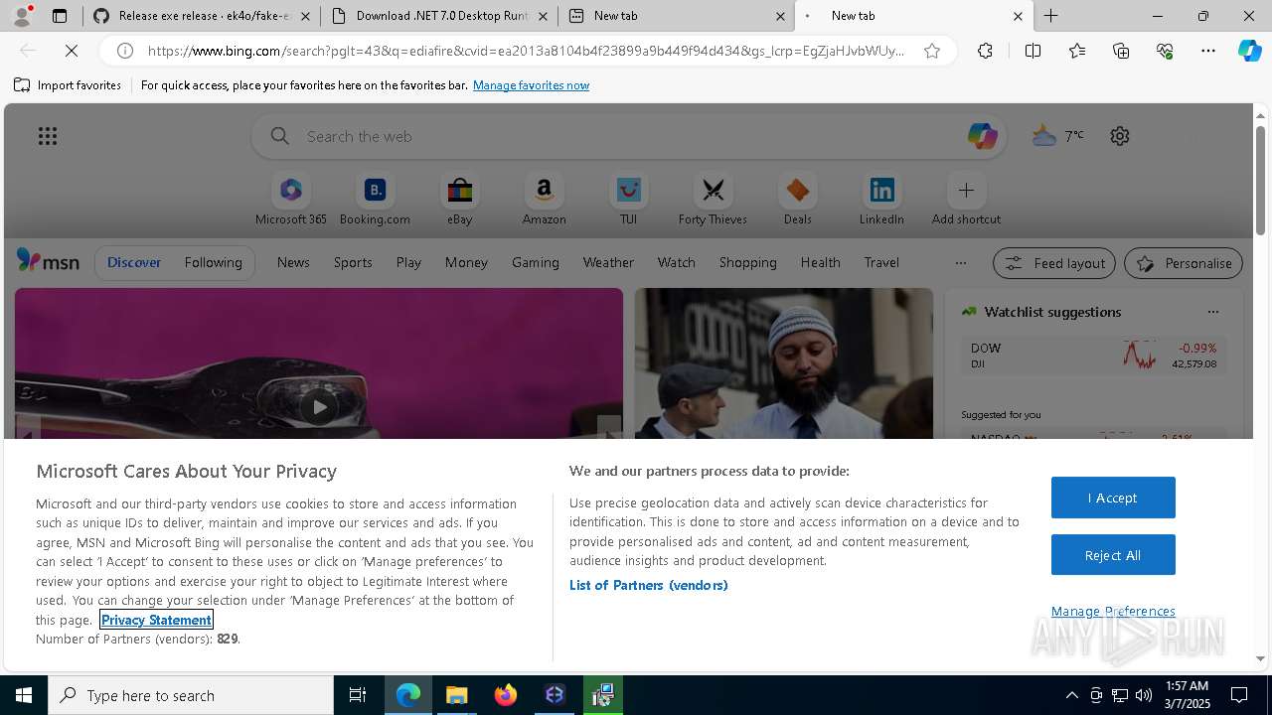
Task: Show hidden system tray icons
Action: coord(1071,695)
